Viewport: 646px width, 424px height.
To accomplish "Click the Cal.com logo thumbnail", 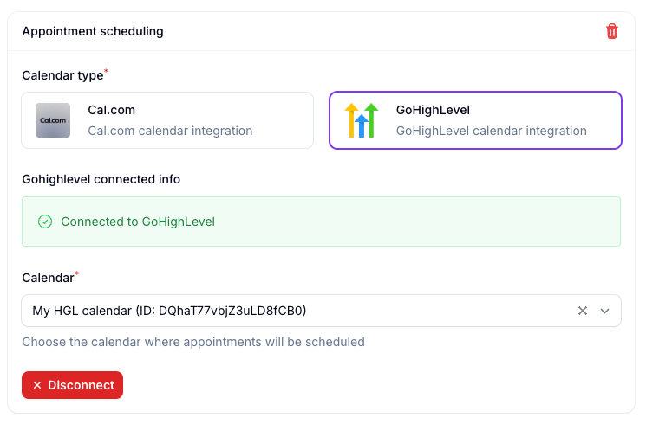I will click(x=53, y=120).
